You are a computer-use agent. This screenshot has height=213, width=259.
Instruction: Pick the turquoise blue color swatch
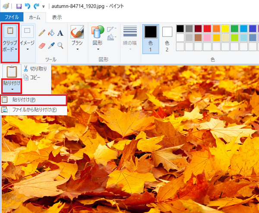[243, 28]
